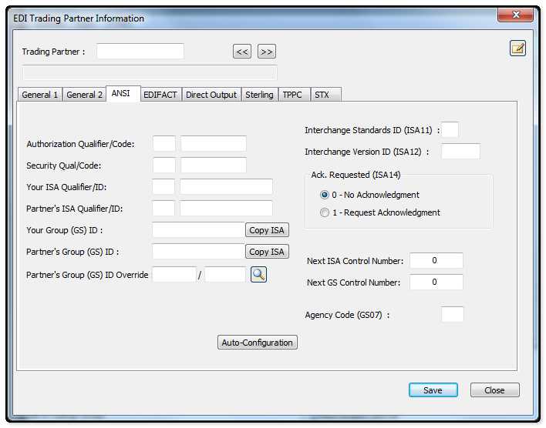This screenshot has height=428, width=546.
Task: Click Copy ISA beside Your Group ID
Action: tap(267, 230)
